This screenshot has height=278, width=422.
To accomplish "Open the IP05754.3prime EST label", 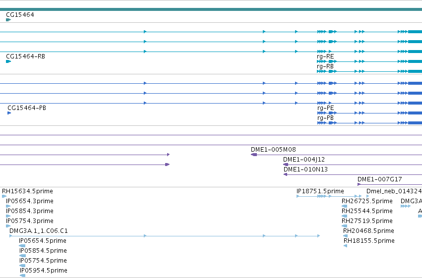I will [x=30, y=221].
